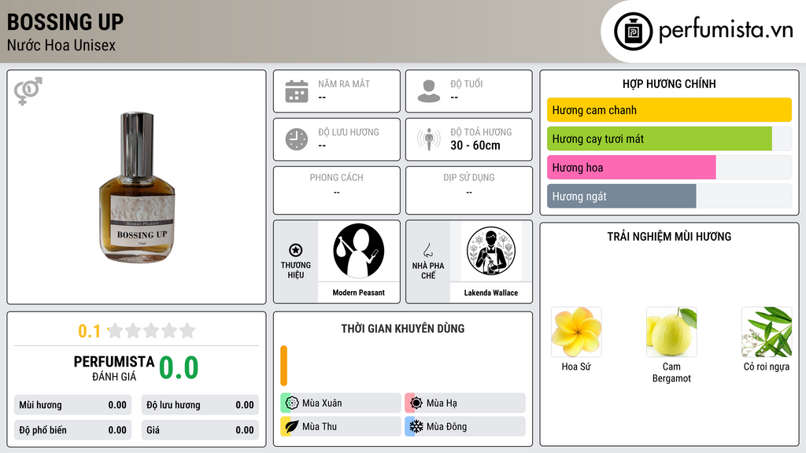Click the Lakenda Wallace perfumer portrait icon
This screenshot has height=453, width=806.
pyautogui.click(x=491, y=251)
